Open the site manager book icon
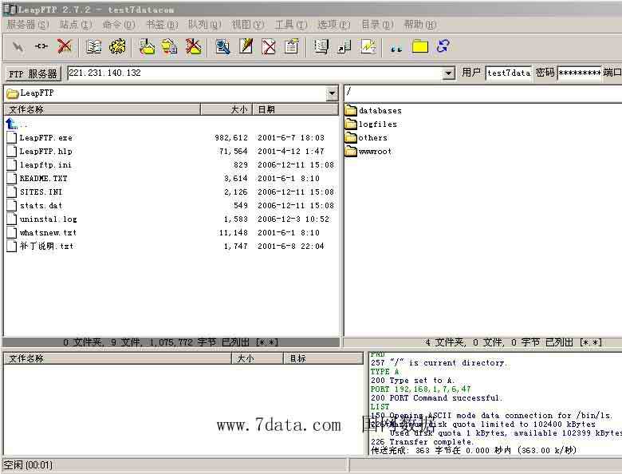This screenshot has width=622, height=474. (x=93, y=47)
